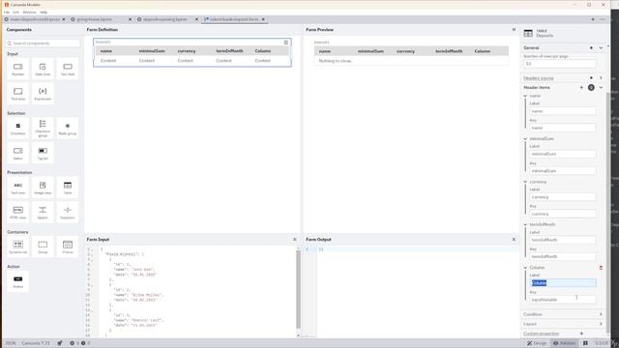Click the minimalSum column header in Form Preview

(370, 51)
